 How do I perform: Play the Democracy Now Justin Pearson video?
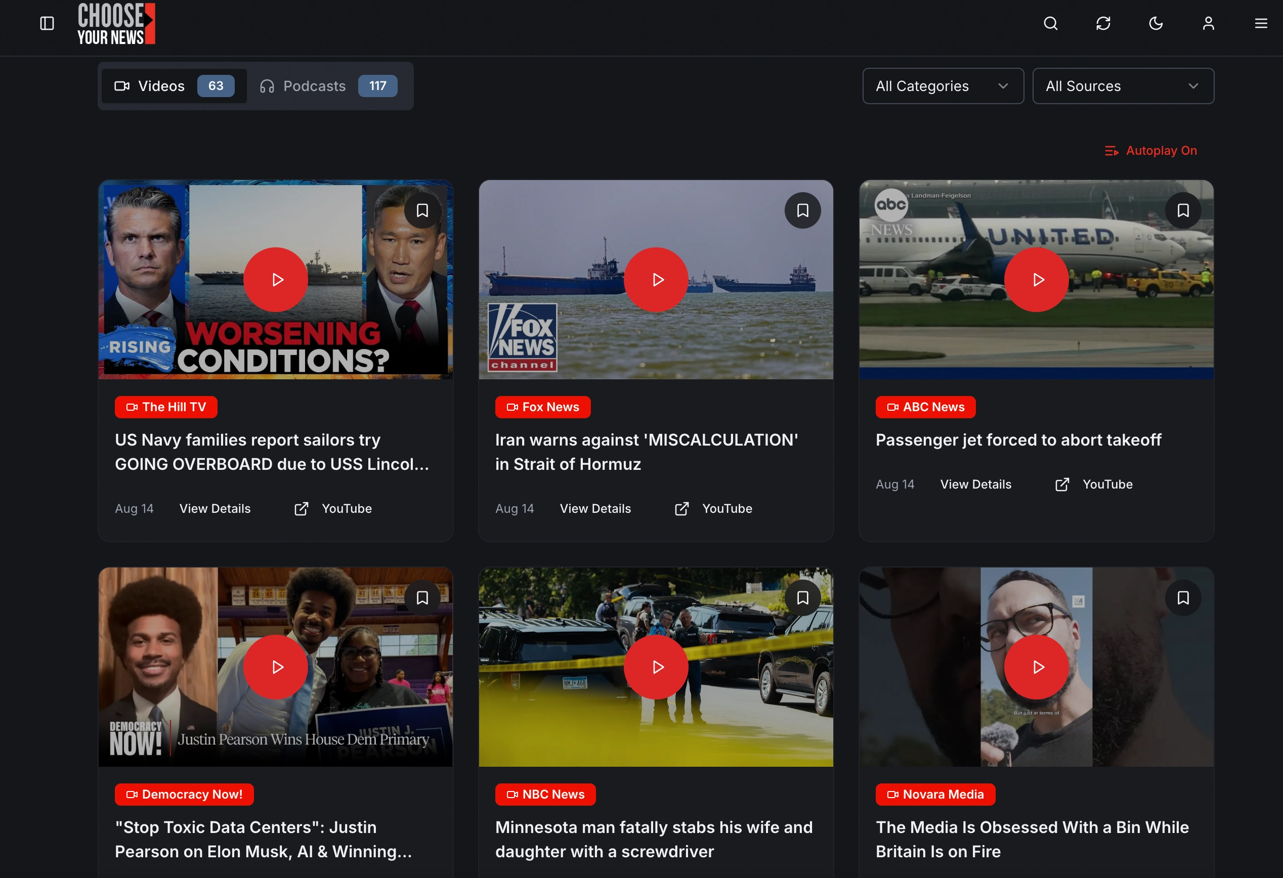click(276, 667)
